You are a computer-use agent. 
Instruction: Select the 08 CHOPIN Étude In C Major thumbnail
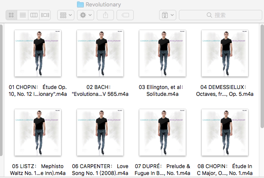[225, 132]
